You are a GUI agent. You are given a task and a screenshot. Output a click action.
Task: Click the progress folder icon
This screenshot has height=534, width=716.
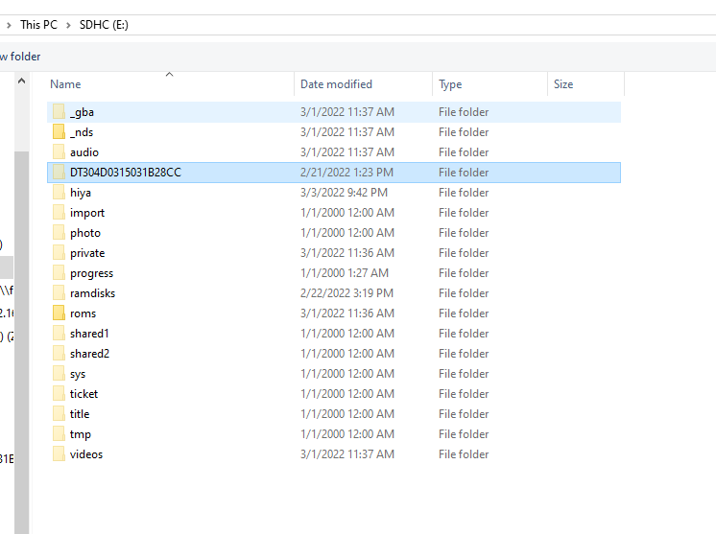tap(59, 272)
